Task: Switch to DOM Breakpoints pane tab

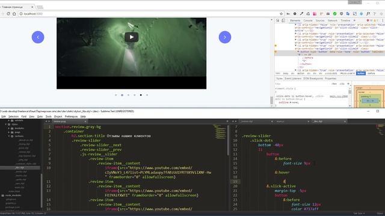Action: tap(313, 79)
